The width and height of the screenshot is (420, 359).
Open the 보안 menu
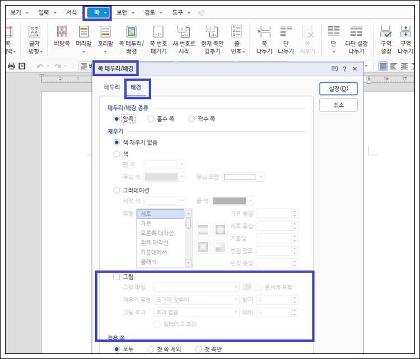point(125,12)
